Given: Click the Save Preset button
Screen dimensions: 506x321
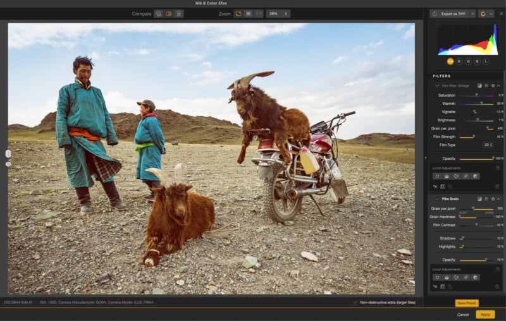Looking at the screenshot, I should [467, 303].
